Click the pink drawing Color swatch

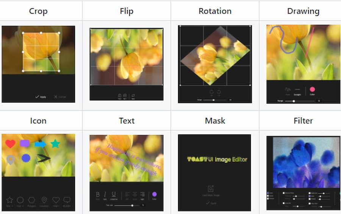click(312, 90)
